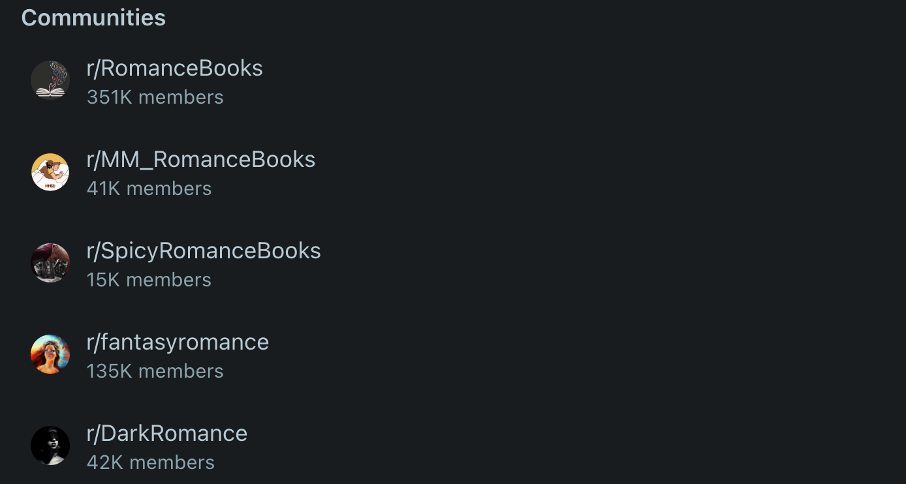Click the 15K members label under r/SpicyRomanceBooks
Image resolution: width=906 pixels, height=484 pixels.
[x=149, y=279]
